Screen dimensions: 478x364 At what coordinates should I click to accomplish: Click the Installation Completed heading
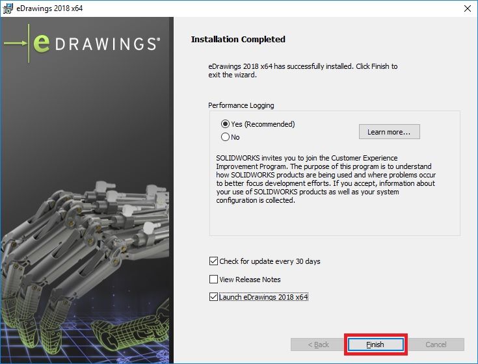(x=238, y=39)
